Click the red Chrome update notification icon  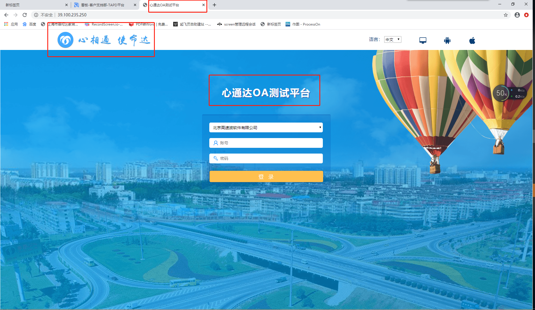(x=526, y=15)
